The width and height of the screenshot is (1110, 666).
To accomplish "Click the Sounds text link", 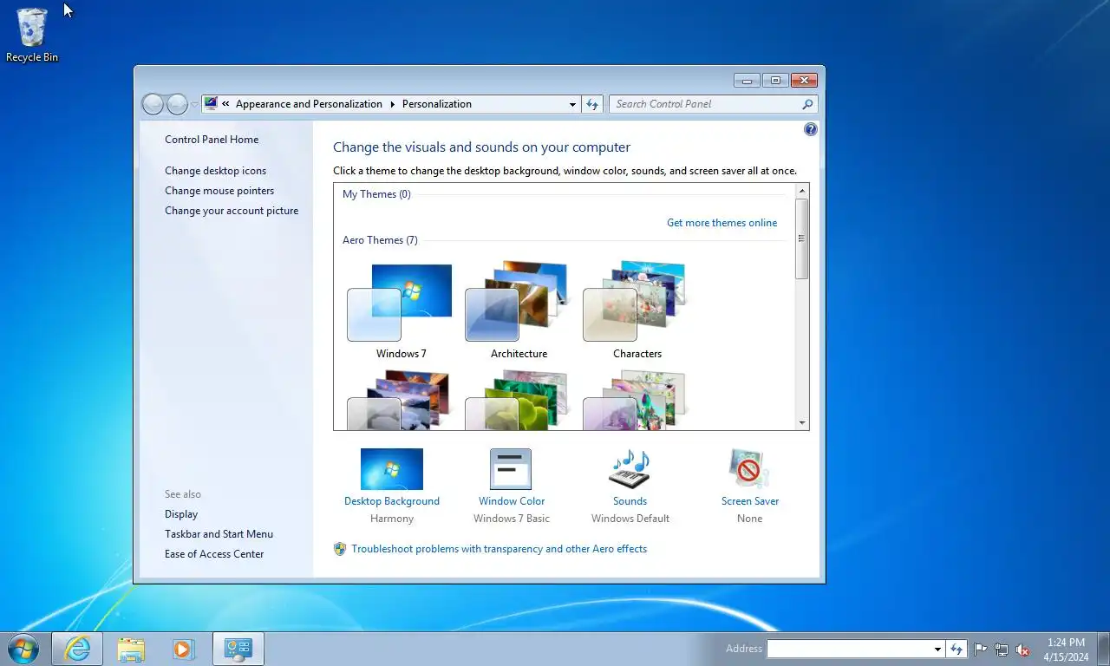I will coord(630,501).
